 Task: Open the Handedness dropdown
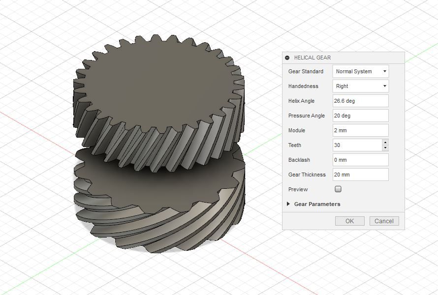tap(360, 86)
